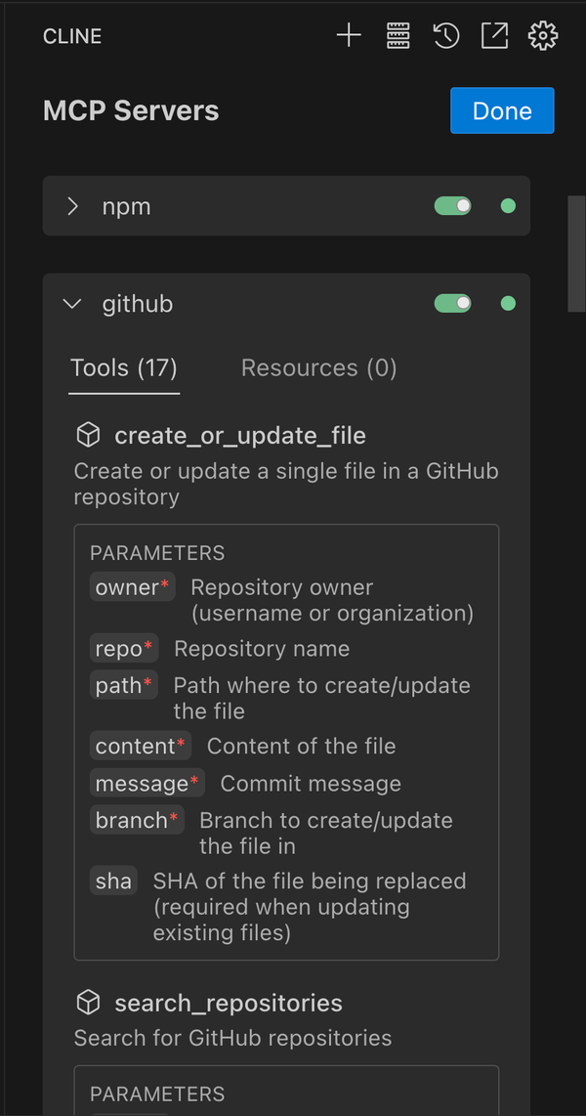
Task: Click the cube icon beside create_or_update_file
Action: pos(89,435)
